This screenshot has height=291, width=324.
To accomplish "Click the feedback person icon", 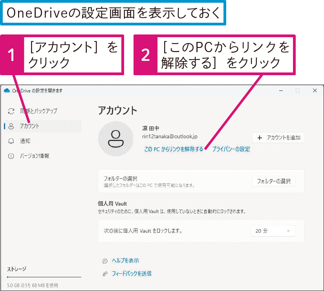I will (105, 274).
